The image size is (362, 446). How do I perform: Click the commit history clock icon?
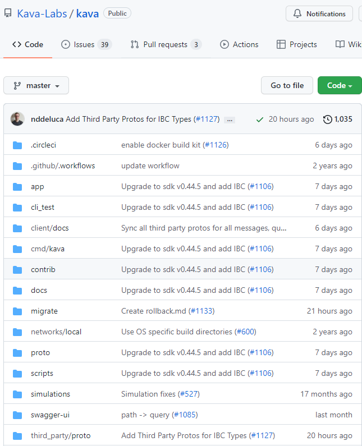point(328,119)
